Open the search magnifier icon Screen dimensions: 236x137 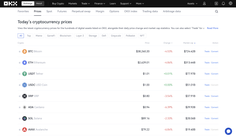pyautogui.click(x=217, y=12)
